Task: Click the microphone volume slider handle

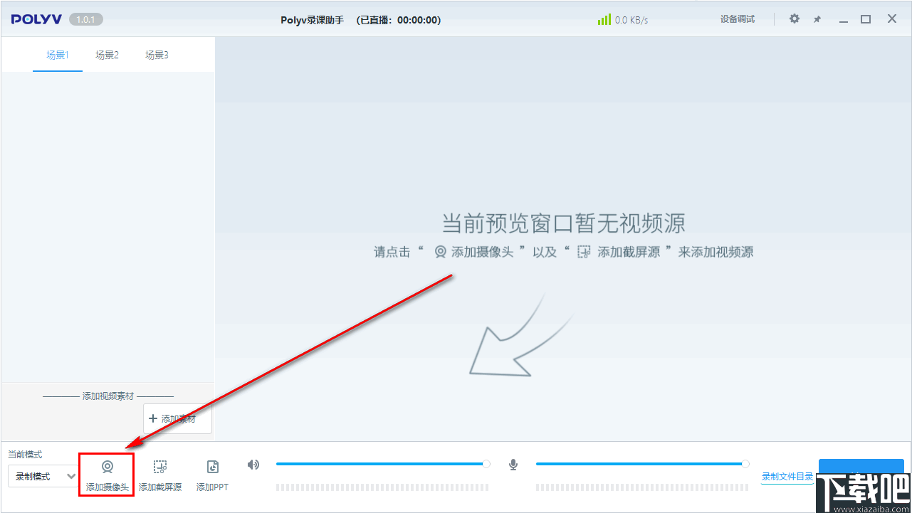Action: 746,463
